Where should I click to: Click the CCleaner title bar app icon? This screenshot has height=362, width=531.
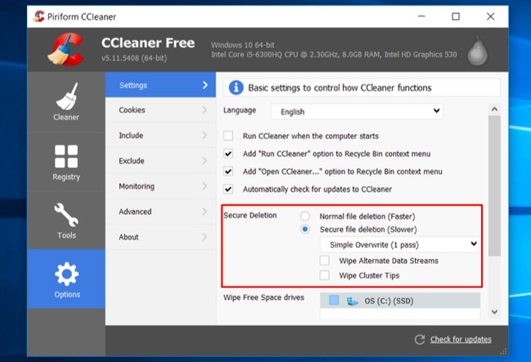click(x=38, y=16)
